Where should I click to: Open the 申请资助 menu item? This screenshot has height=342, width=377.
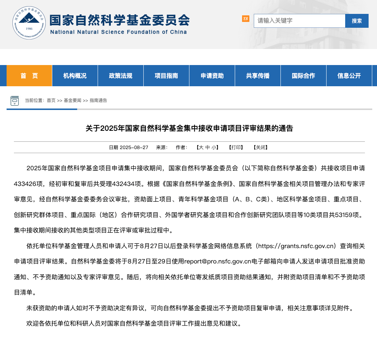point(212,76)
